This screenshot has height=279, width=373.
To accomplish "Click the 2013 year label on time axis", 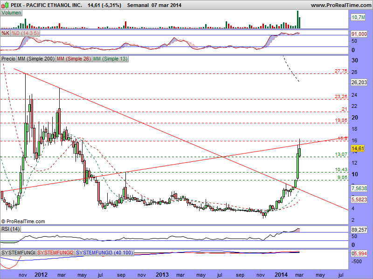I will [x=162, y=275].
